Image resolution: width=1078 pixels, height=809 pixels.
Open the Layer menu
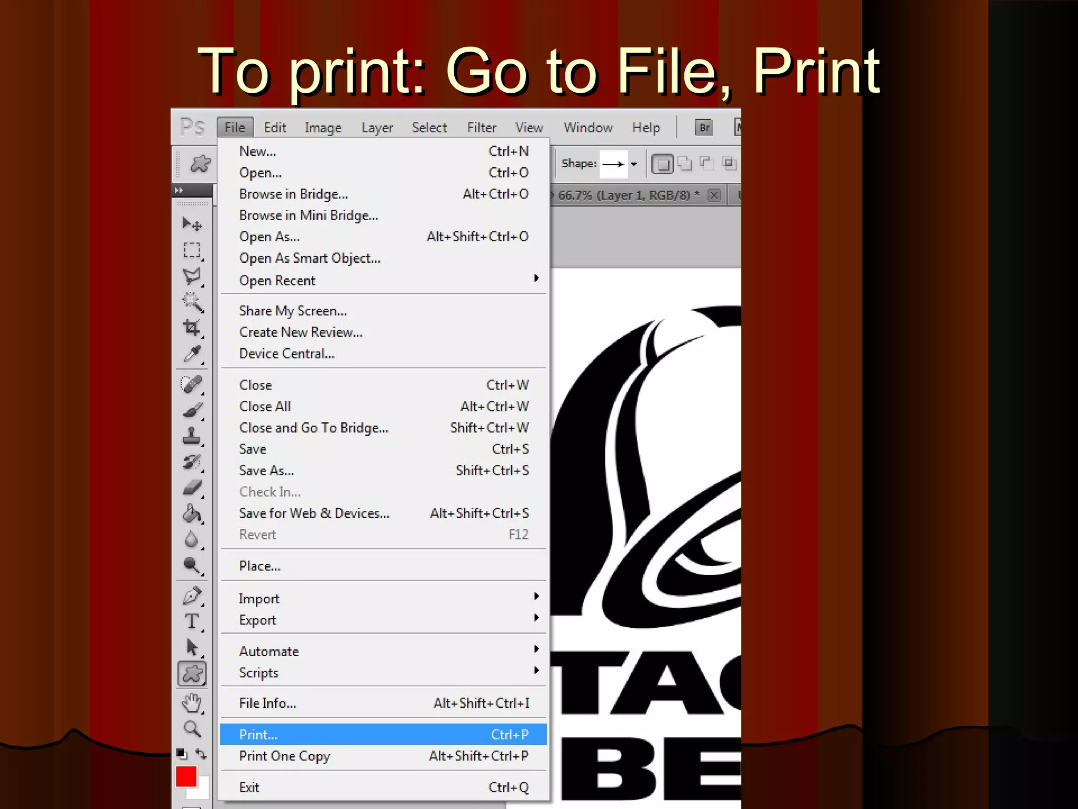pyautogui.click(x=377, y=127)
